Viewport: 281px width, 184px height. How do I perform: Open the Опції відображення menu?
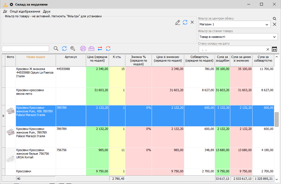(25, 11)
